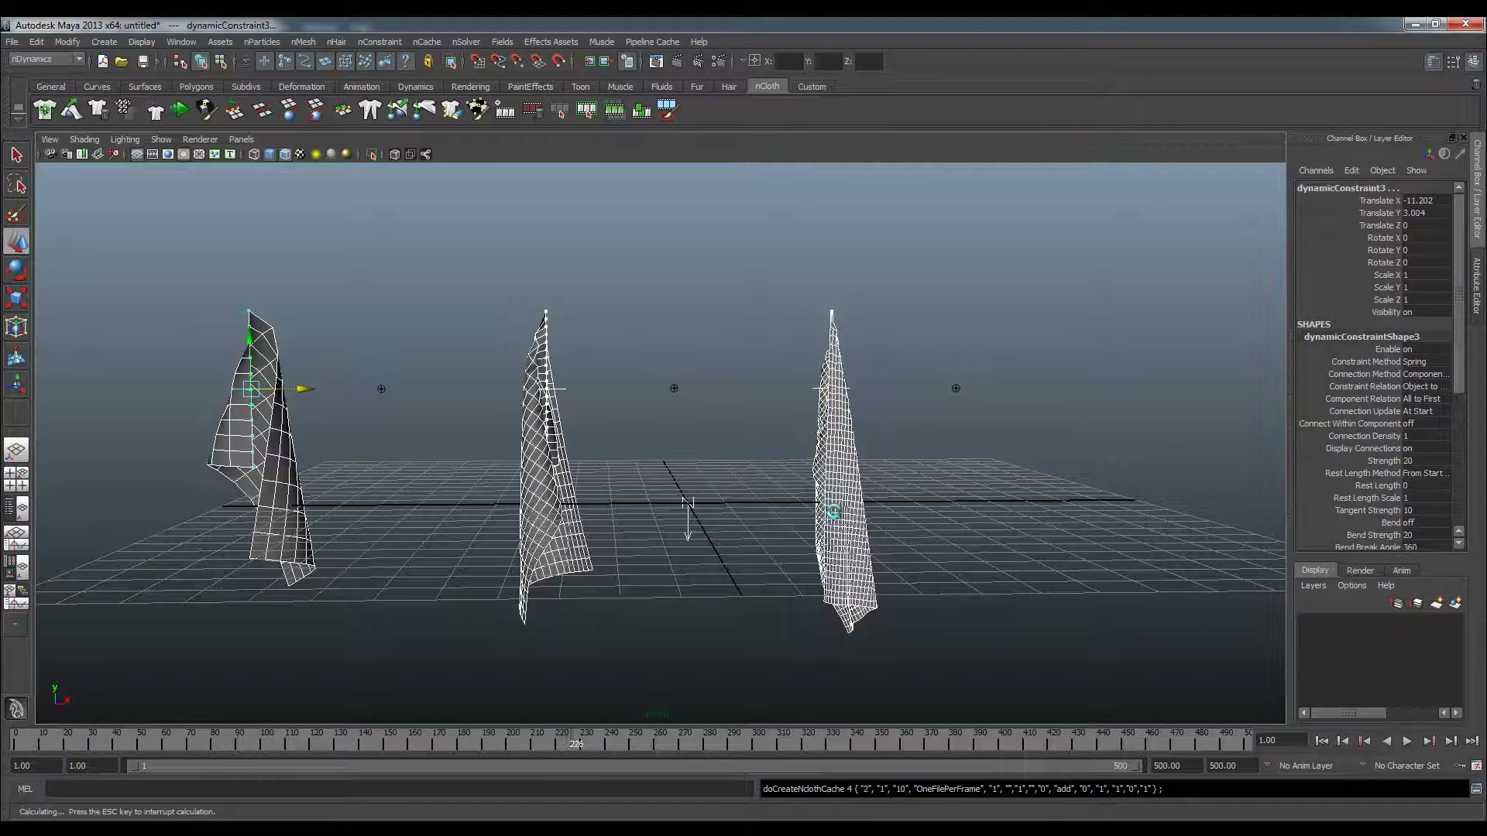Click the Channels menu in Channel Box
The image size is (1487, 836).
[1316, 170]
